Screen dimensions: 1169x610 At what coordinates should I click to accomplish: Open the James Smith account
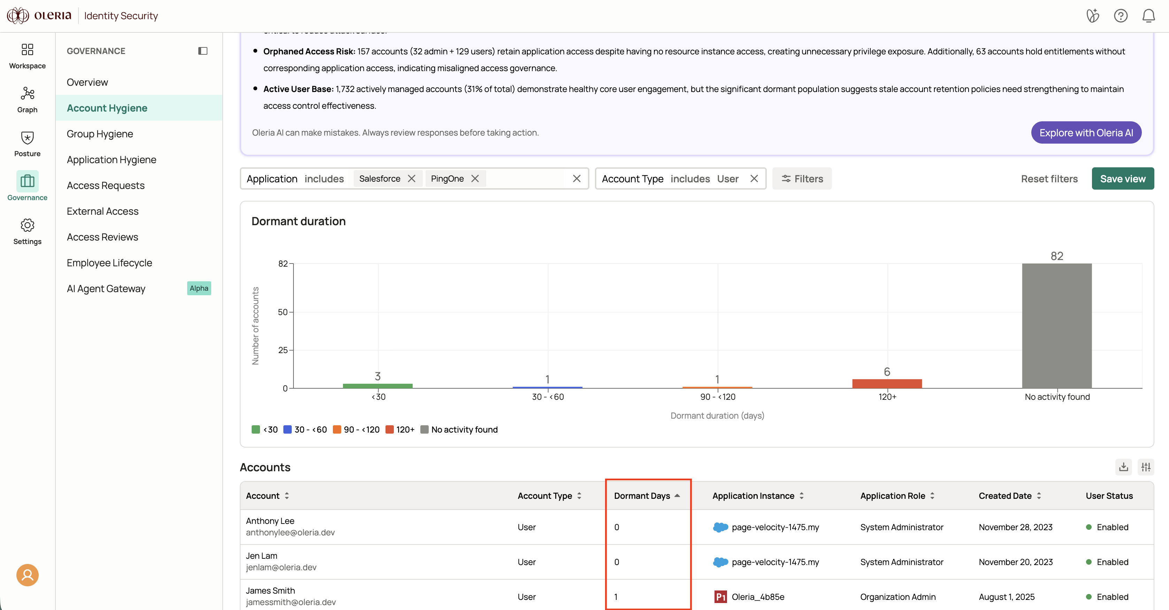click(270, 591)
